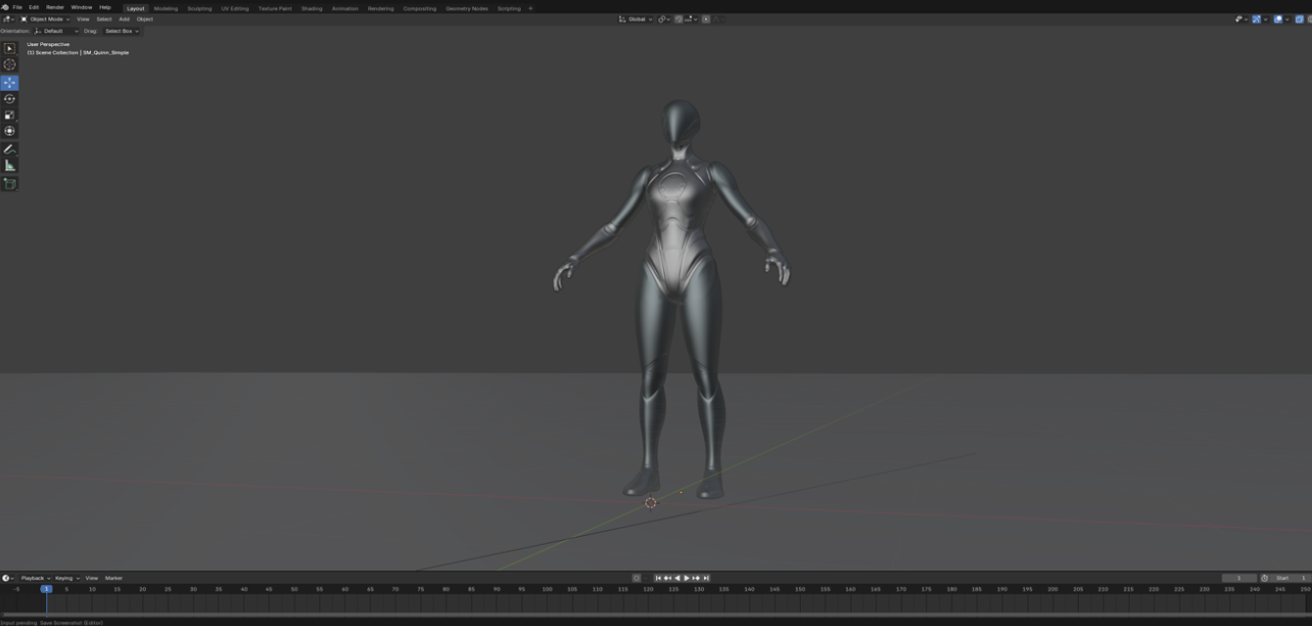Expand the Global transform orientation dropdown

(x=636, y=20)
